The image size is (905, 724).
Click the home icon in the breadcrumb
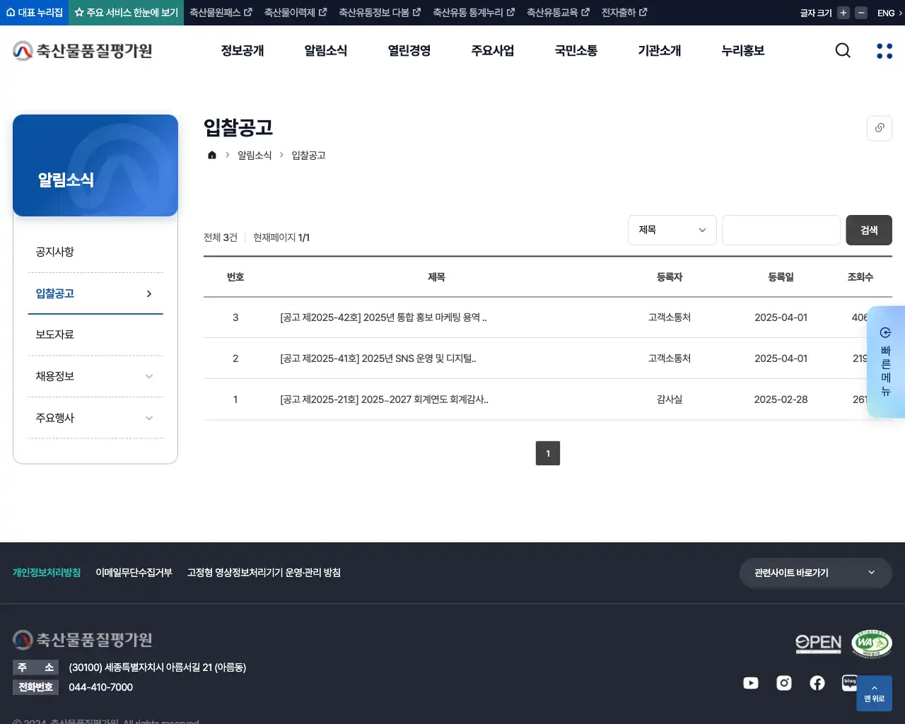click(211, 154)
